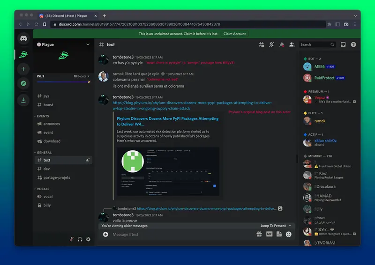375x265 pixels.
Task: Open the partage-projets channel
Action: point(63,177)
